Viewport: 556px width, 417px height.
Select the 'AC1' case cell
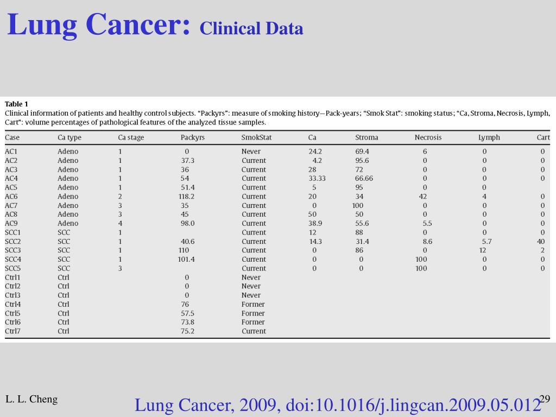click(11, 151)
